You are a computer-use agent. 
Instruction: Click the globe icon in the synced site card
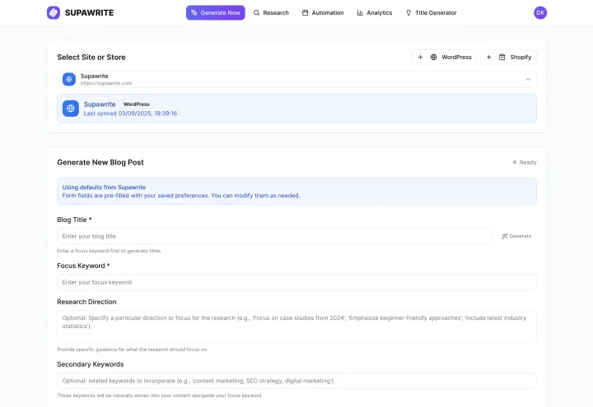coord(70,109)
